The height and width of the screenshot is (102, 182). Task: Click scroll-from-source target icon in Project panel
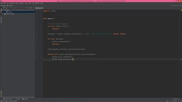[26, 8]
